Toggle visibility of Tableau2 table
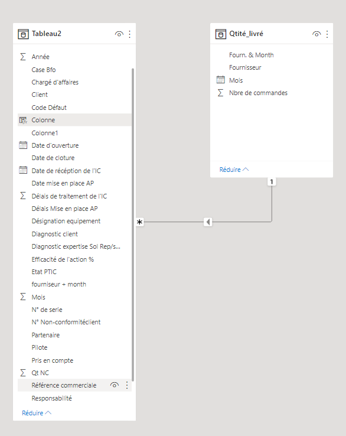This screenshot has width=346, height=436. pos(119,34)
